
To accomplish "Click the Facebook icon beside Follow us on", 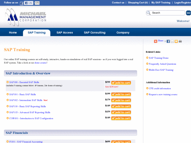I will click(22, 3).
